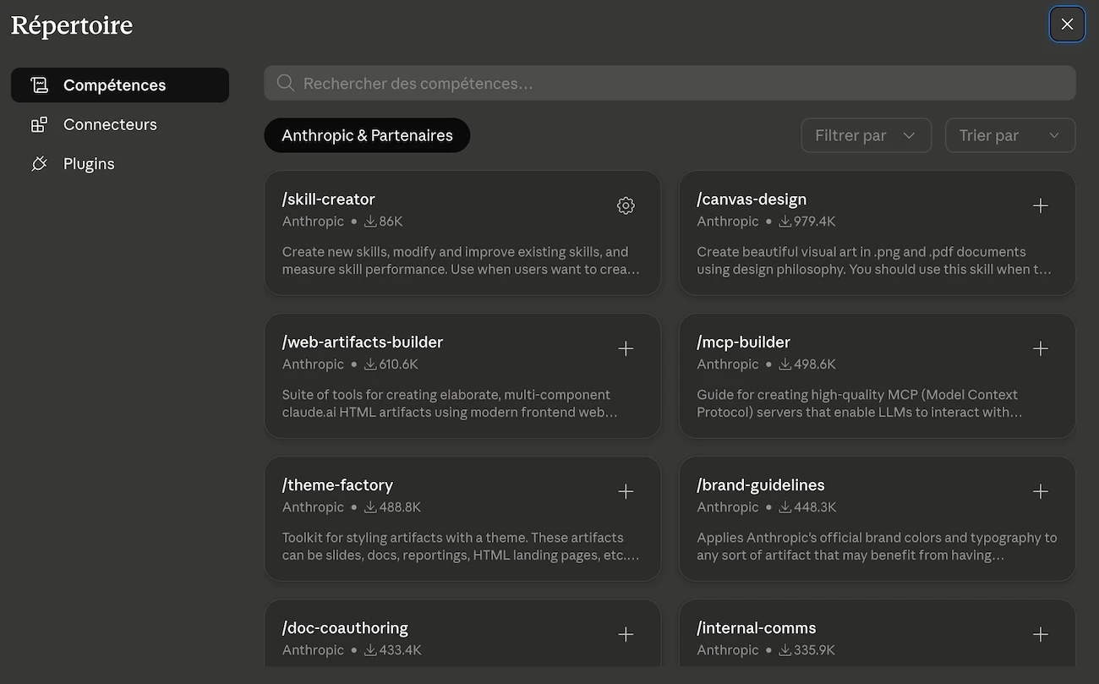Click the Connecteurs sidebar icon
This screenshot has height=684, width=1099.
click(x=39, y=124)
